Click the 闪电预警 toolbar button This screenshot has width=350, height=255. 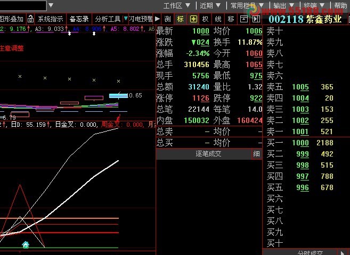pos(141,19)
